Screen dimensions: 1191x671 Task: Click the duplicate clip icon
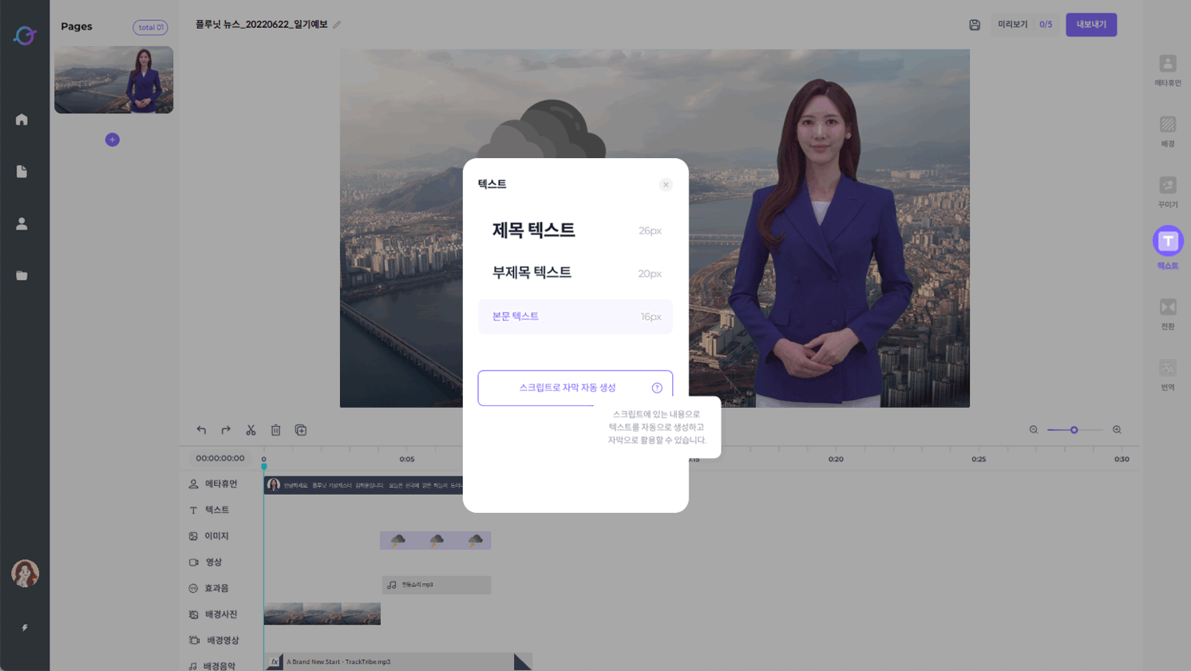coord(301,430)
